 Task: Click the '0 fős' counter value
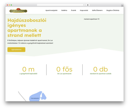pos(64,69)
